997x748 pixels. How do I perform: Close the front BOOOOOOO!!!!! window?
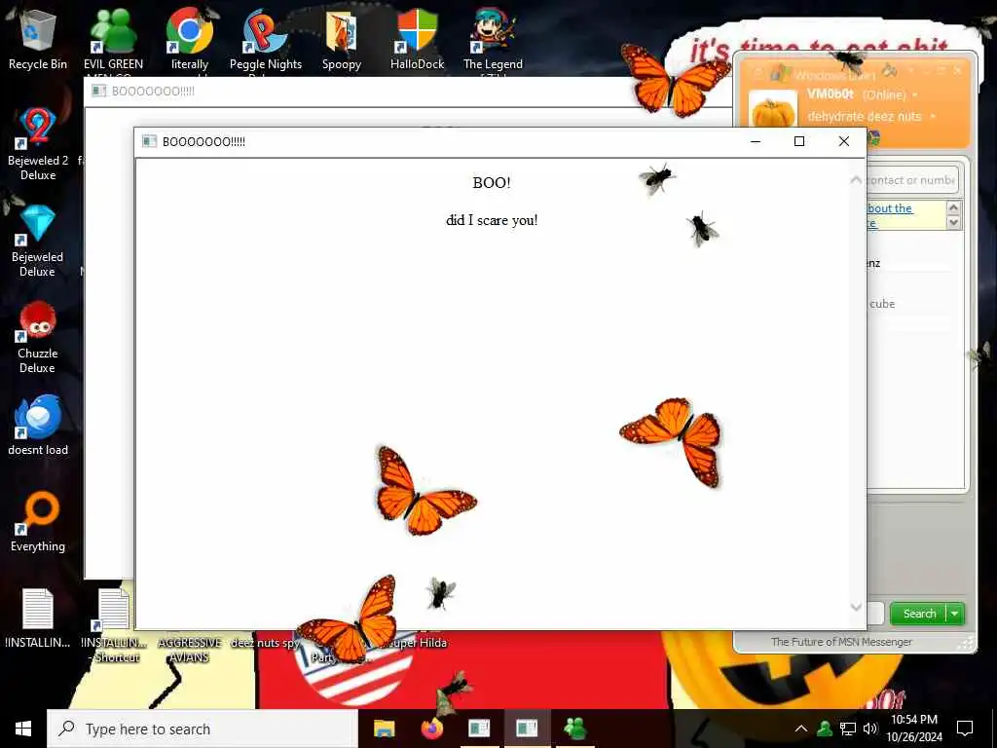pyautogui.click(x=844, y=141)
